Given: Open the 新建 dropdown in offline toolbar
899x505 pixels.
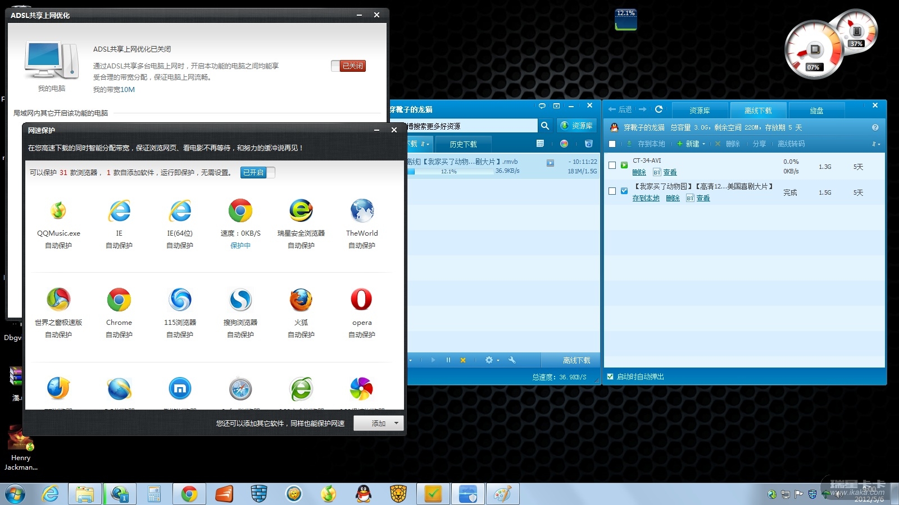Looking at the screenshot, I should (x=692, y=144).
